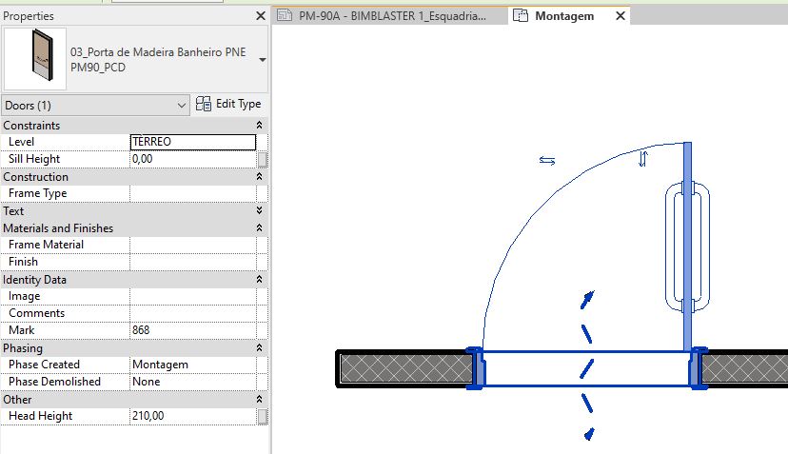Image resolution: width=788 pixels, height=454 pixels.
Task: Click the horizontal flip arrows on the door
Action: click(x=547, y=161)
